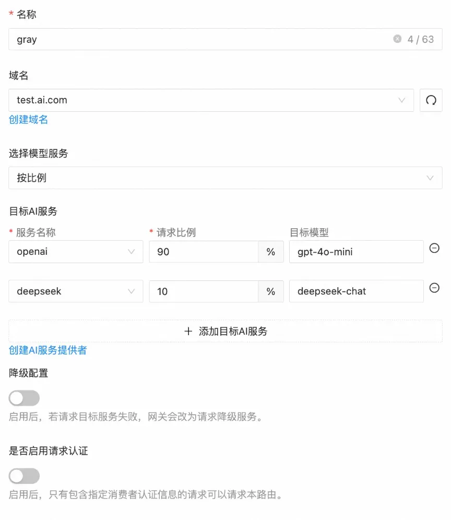
Task: Remove the openai service row
Action: (434, 248)
